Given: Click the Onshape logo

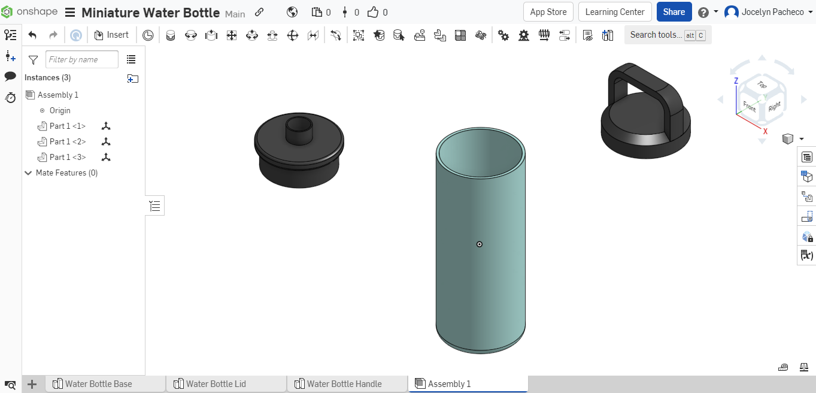Looking at the screenshot, I should [8, 11].
